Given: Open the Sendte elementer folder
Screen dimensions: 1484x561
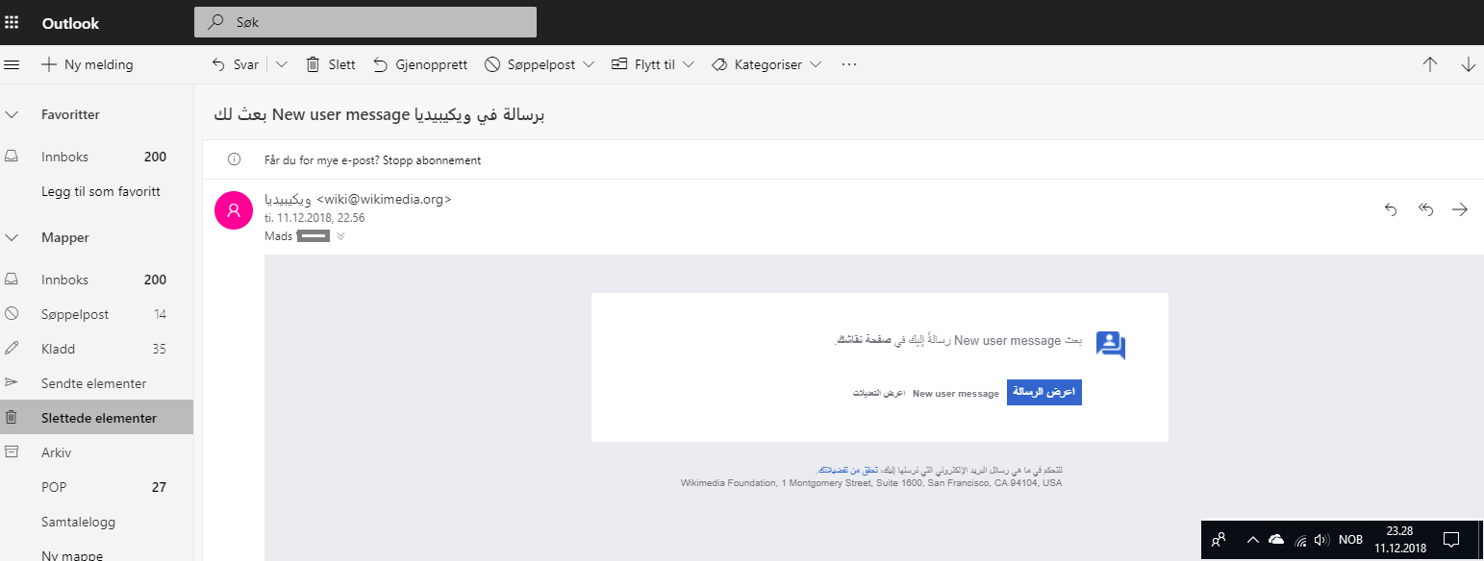Looking at the screenshot, I should pos(96,383).
